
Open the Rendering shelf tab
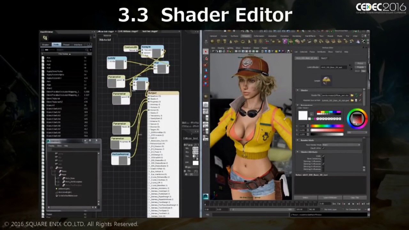pyautogui.click(x=297, y=36)
